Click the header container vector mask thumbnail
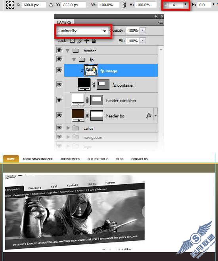Image resolution: width=218 pixels, height=261 pixels. tap(97, 100)
